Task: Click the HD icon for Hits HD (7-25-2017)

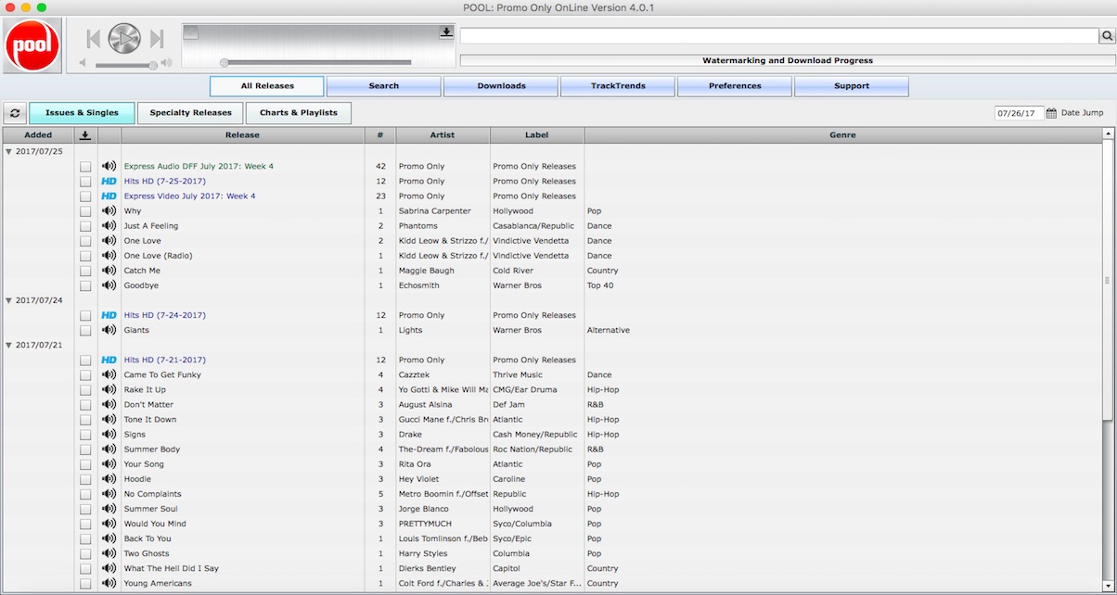Action: coord(109,182)
